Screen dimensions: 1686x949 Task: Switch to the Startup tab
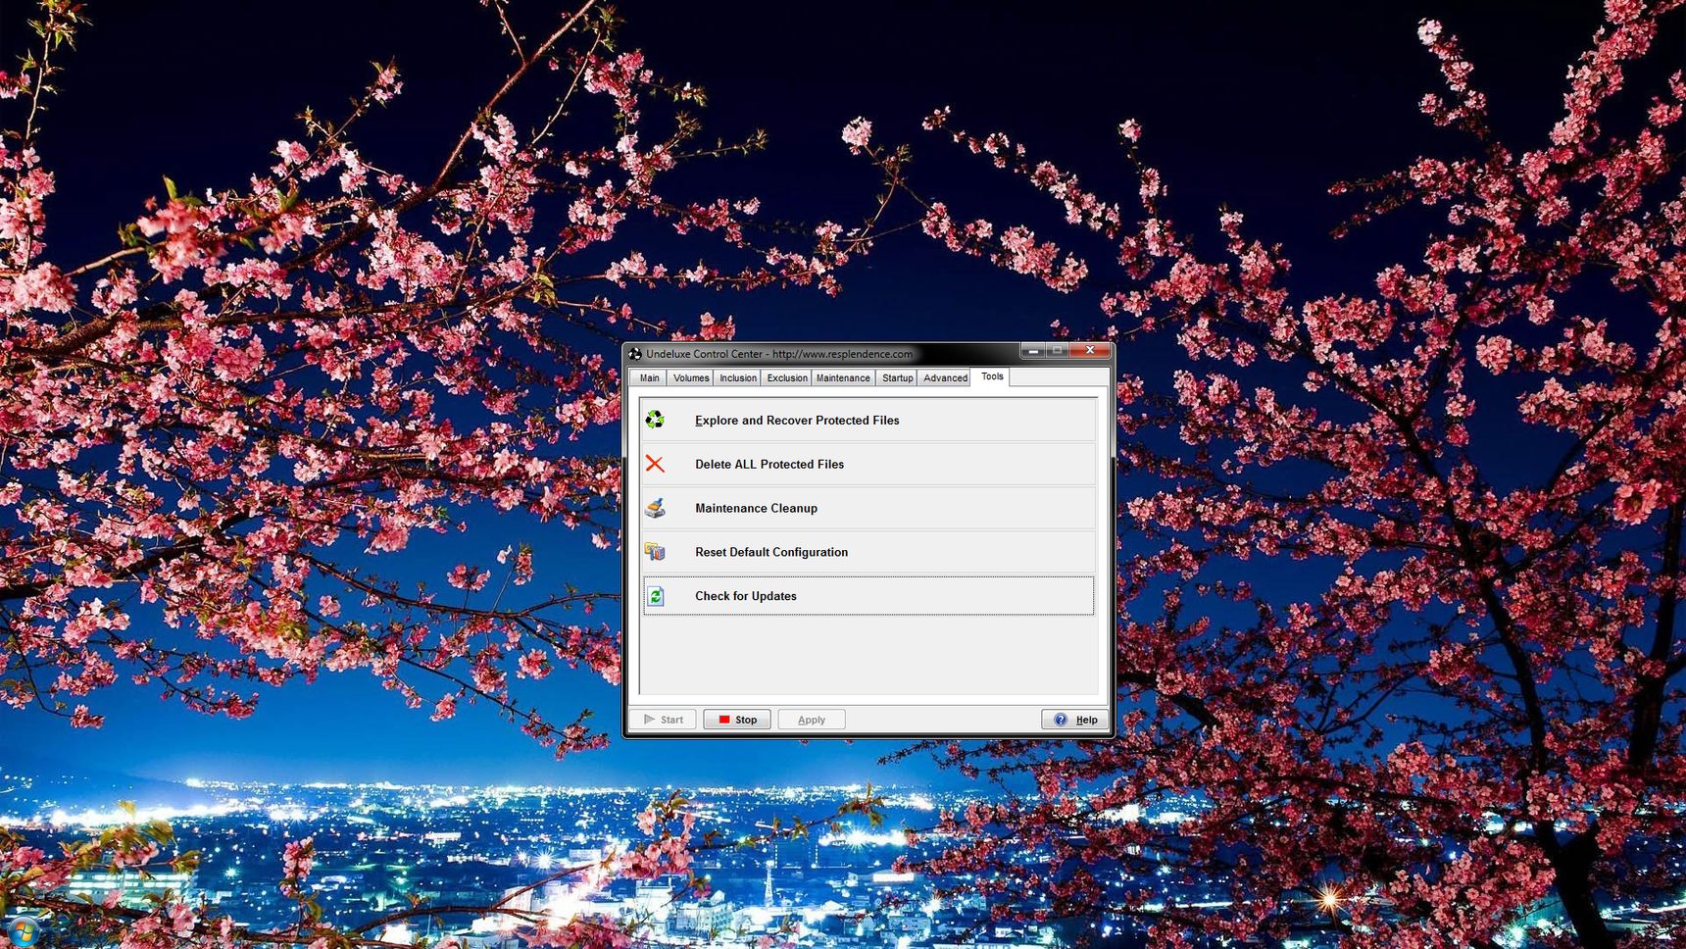pyautogui.click(x=897, y=377)
